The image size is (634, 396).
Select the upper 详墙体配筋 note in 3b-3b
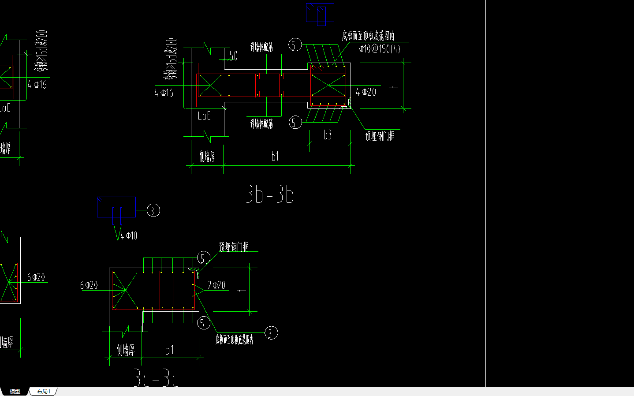[x=262, y=47]
